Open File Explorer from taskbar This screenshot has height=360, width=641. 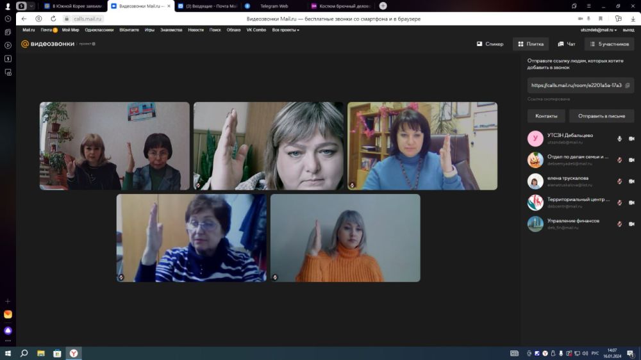coord(41,353)
